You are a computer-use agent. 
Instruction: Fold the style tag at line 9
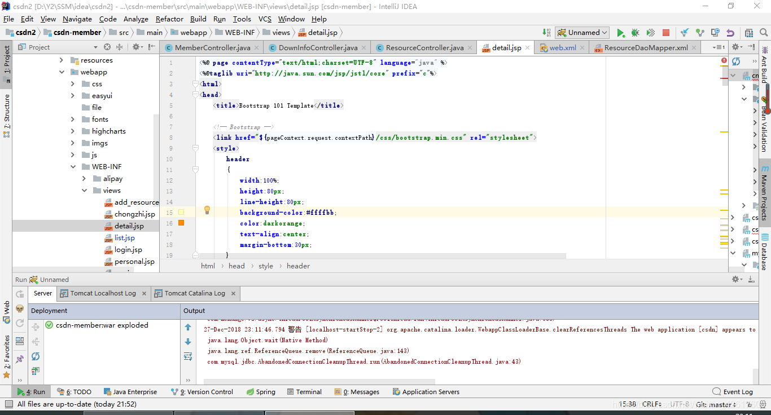[x=195, y=148]
